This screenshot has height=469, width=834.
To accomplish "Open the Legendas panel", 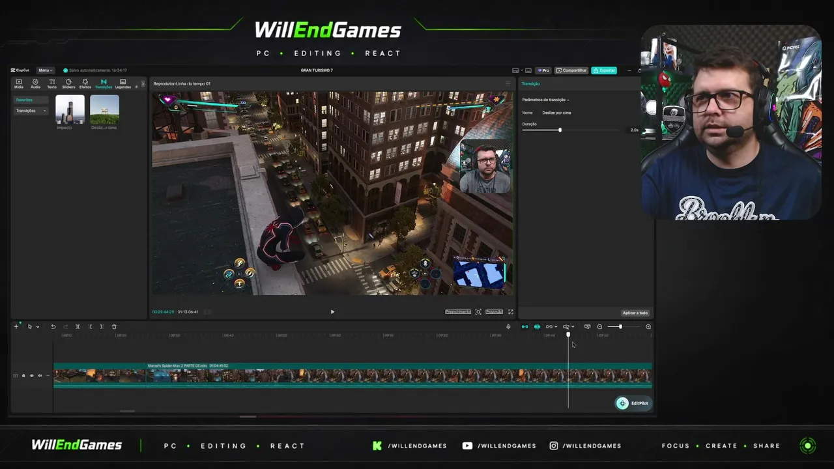I will [122, 83].
